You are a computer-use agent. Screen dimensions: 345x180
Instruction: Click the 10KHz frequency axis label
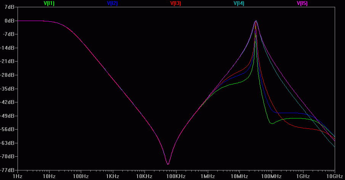(144, 176)
